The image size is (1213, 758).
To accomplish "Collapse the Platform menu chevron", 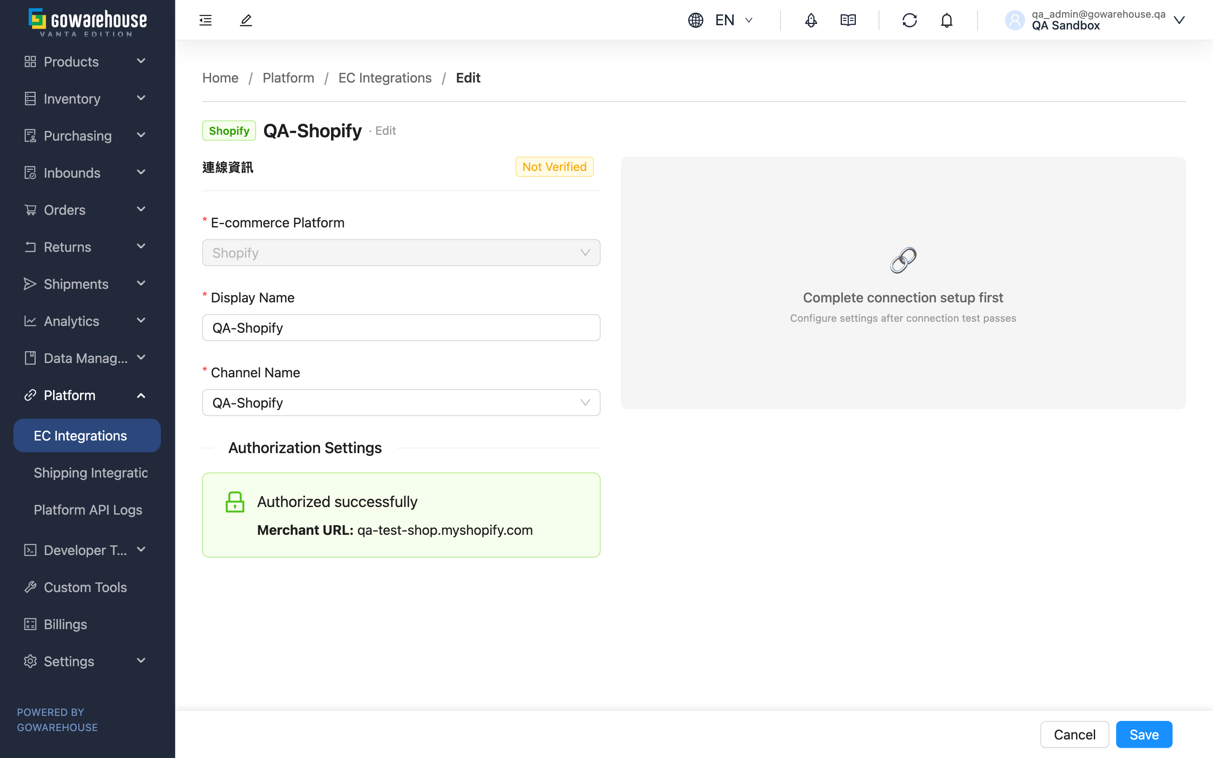I will pos(142,395).
